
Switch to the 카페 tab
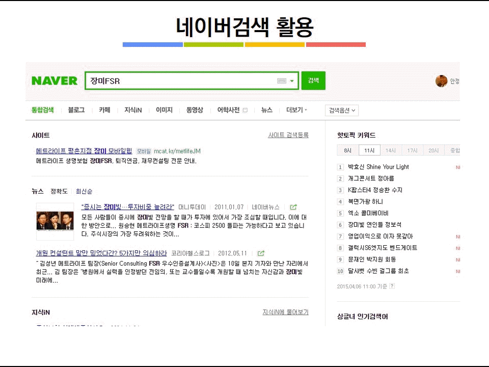tap(104, 110)
